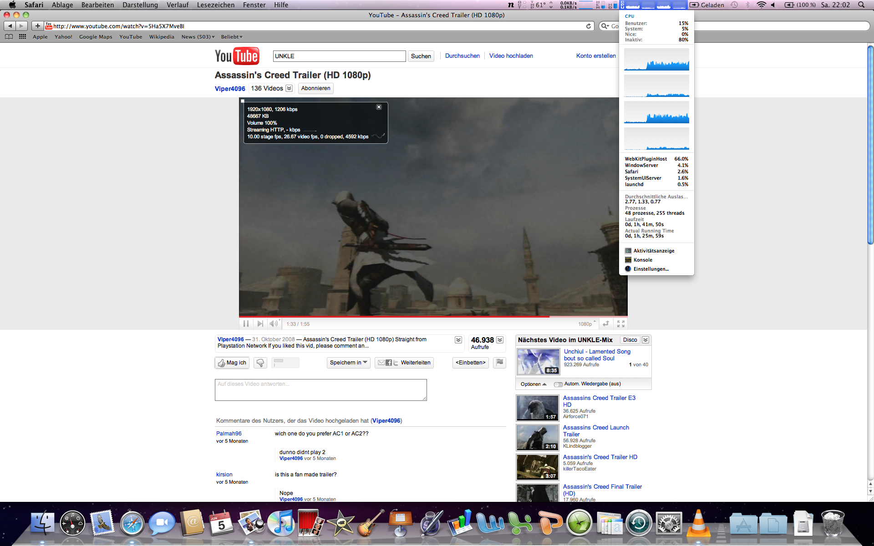Expand the Beliebt bookmarks folder
This screenshot has width=874, height=546.
coord(232,37)
